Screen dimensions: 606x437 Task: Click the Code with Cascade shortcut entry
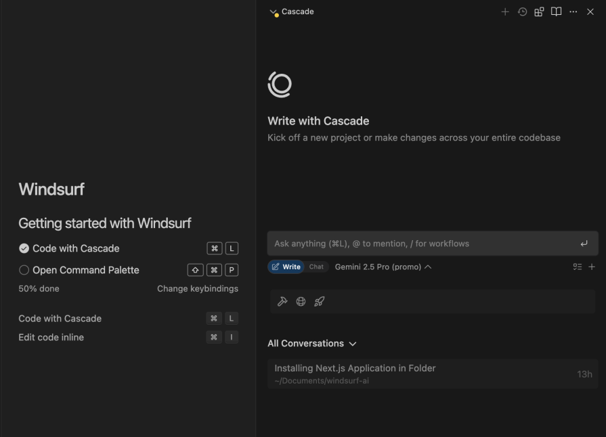60,318
